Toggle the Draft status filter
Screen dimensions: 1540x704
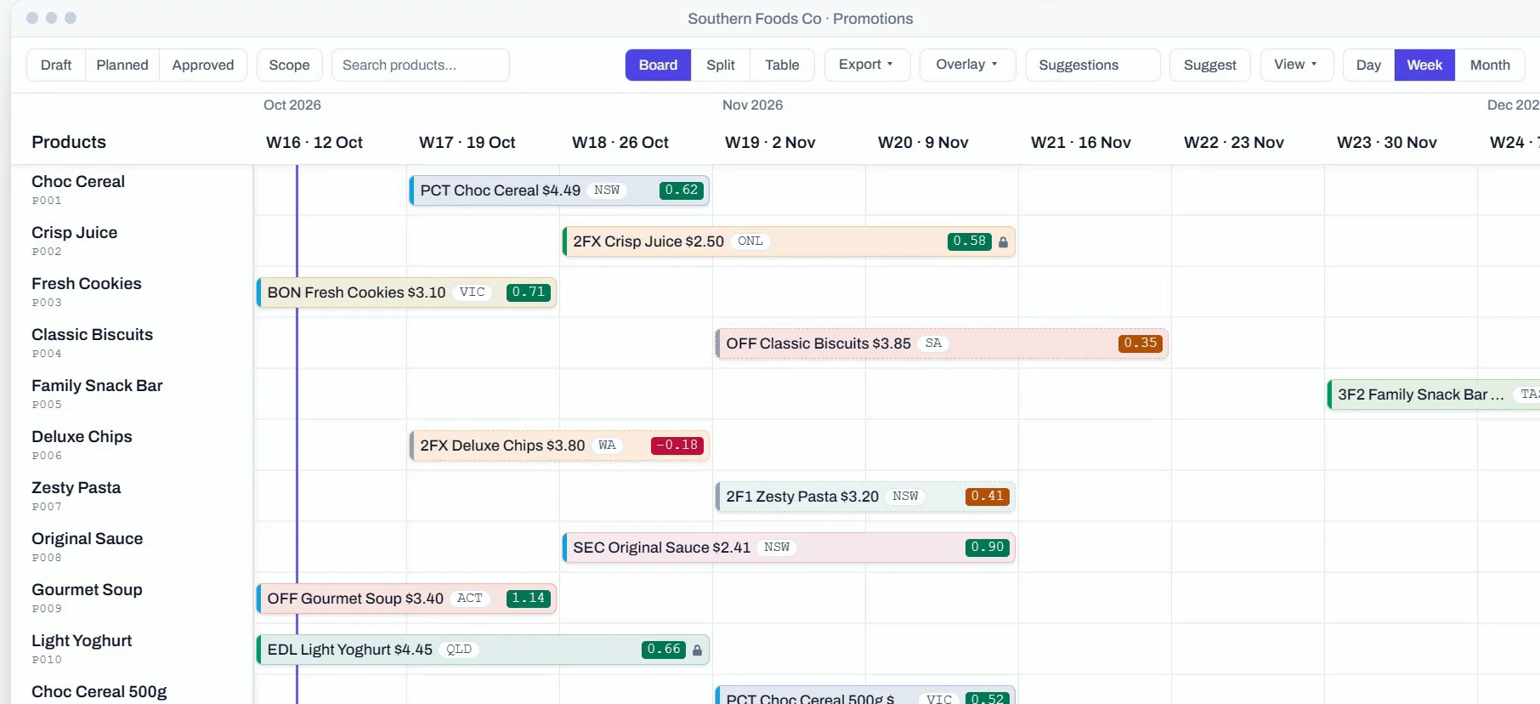click(x=56, y=65)
